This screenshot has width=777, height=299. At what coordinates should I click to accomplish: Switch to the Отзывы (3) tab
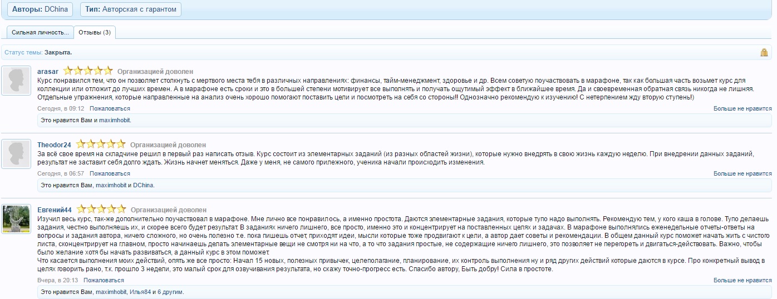pos(95,32)
